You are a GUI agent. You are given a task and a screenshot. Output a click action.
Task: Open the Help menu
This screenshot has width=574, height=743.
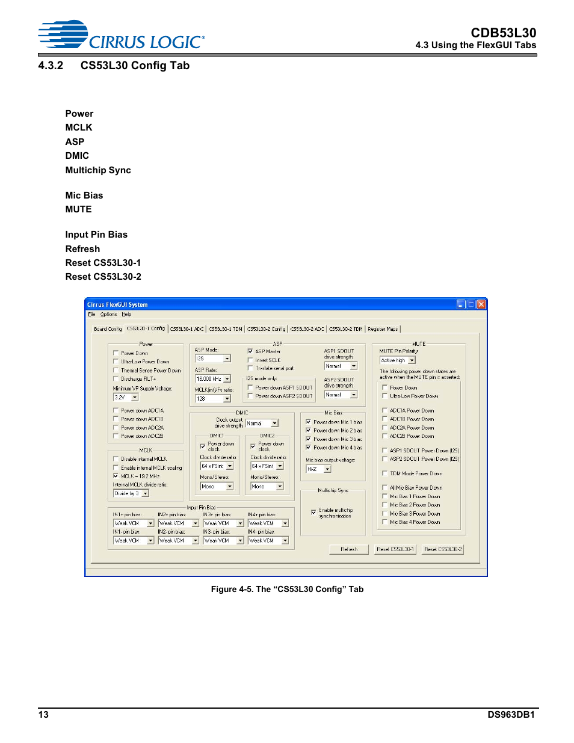126,314
